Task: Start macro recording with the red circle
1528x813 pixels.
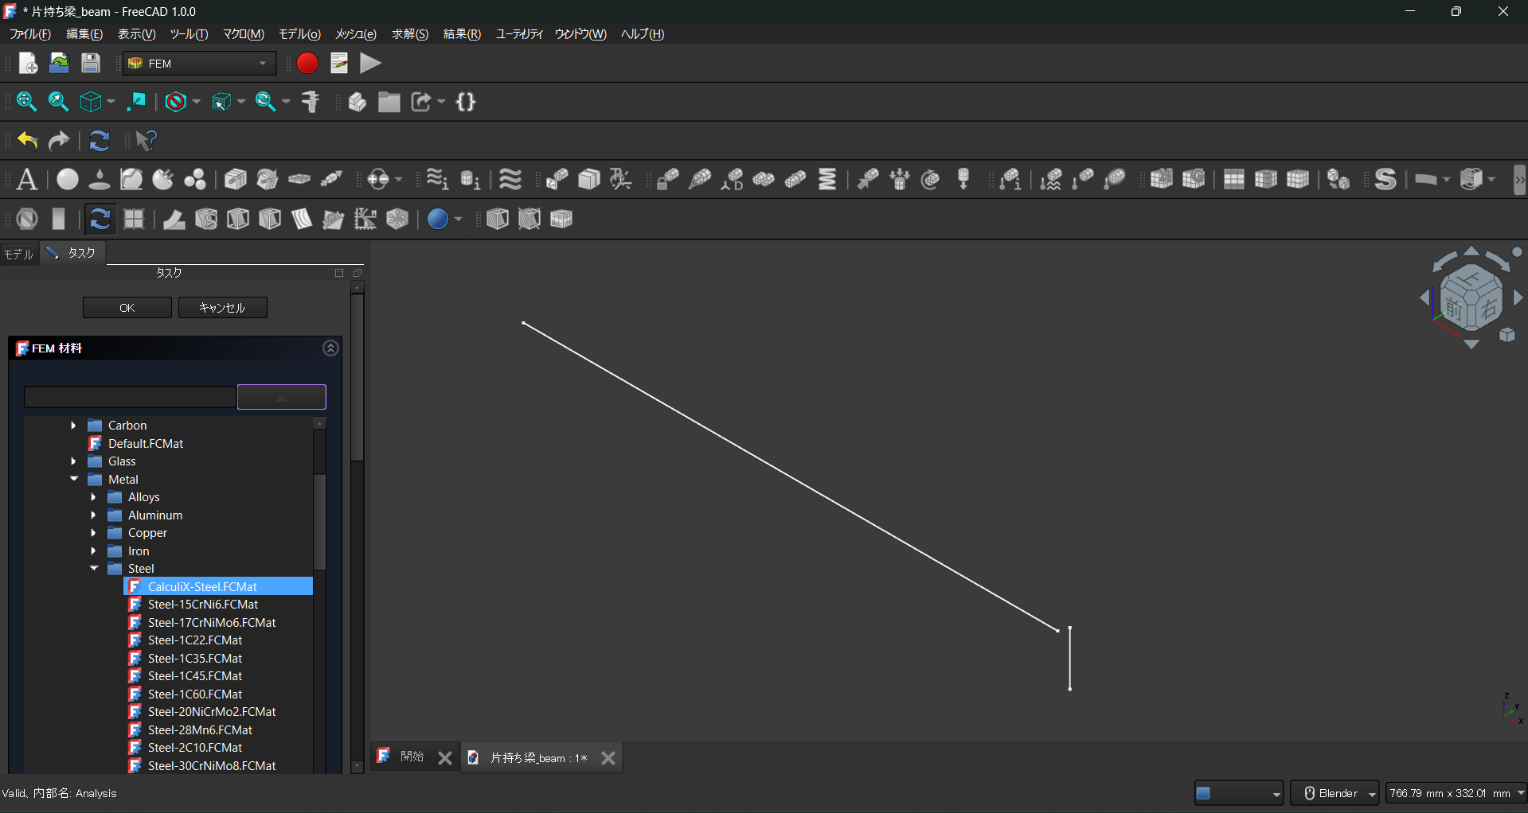Action: tap(307, 64)
